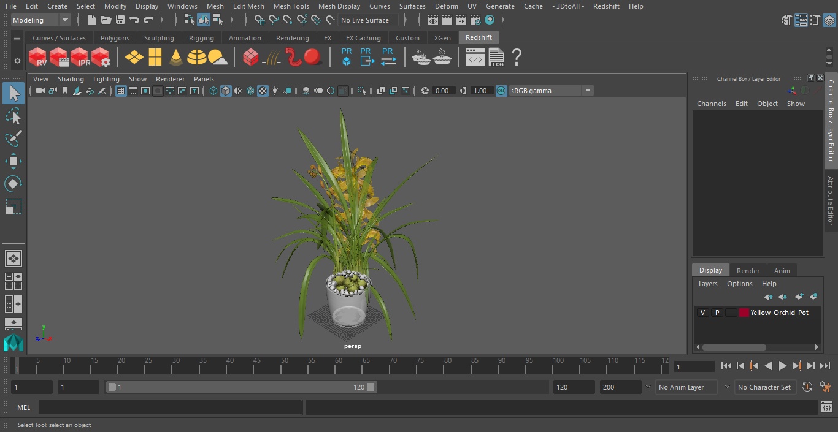Viewport: 838px width, 432px height.
Task: Open Redshift render settings gear cube
Action: pyautogui.click(x=101, y=58)
